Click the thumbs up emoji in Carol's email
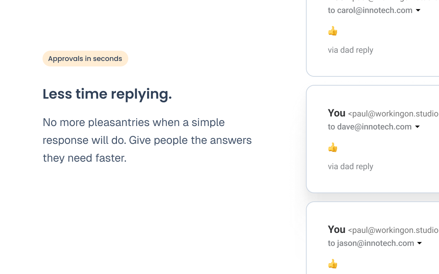The width and height of the screenshot is (439, 274). (333, 31)
